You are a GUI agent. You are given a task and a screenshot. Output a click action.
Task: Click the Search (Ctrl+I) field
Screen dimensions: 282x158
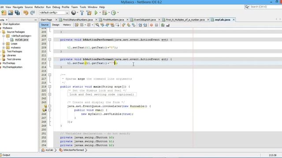[265, 7]
